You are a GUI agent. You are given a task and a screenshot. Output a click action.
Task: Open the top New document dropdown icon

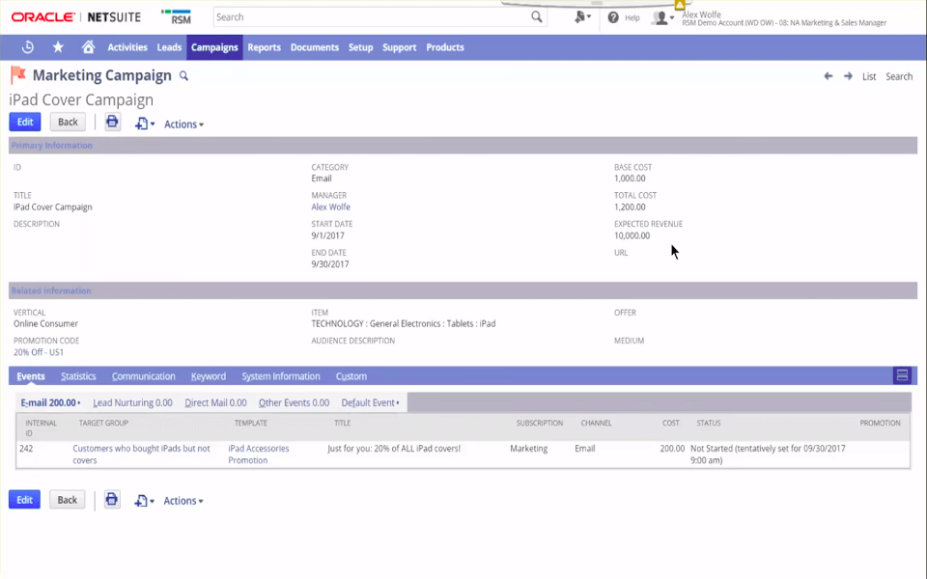pyautogui.click(x=144, y=124)
